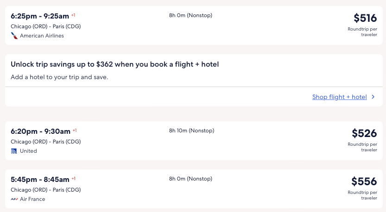Screen dimensions: 386x212
Task: Click the American Airlines carrier name
Action: pyautogui.click(x=42, y=36)
